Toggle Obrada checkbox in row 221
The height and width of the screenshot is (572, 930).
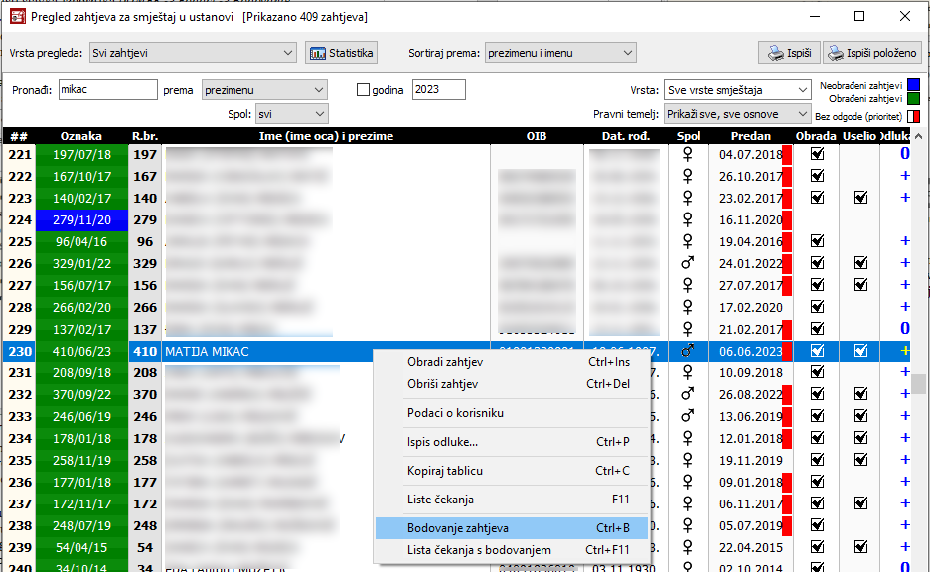[x=817, y=154]
